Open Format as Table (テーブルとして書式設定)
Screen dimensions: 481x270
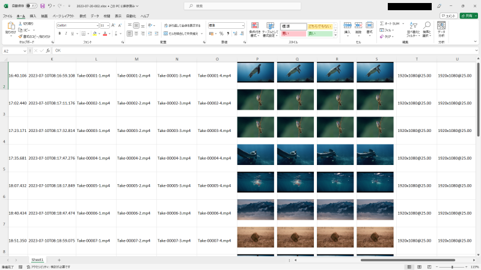pyautogui.click(x=270, y=29)
